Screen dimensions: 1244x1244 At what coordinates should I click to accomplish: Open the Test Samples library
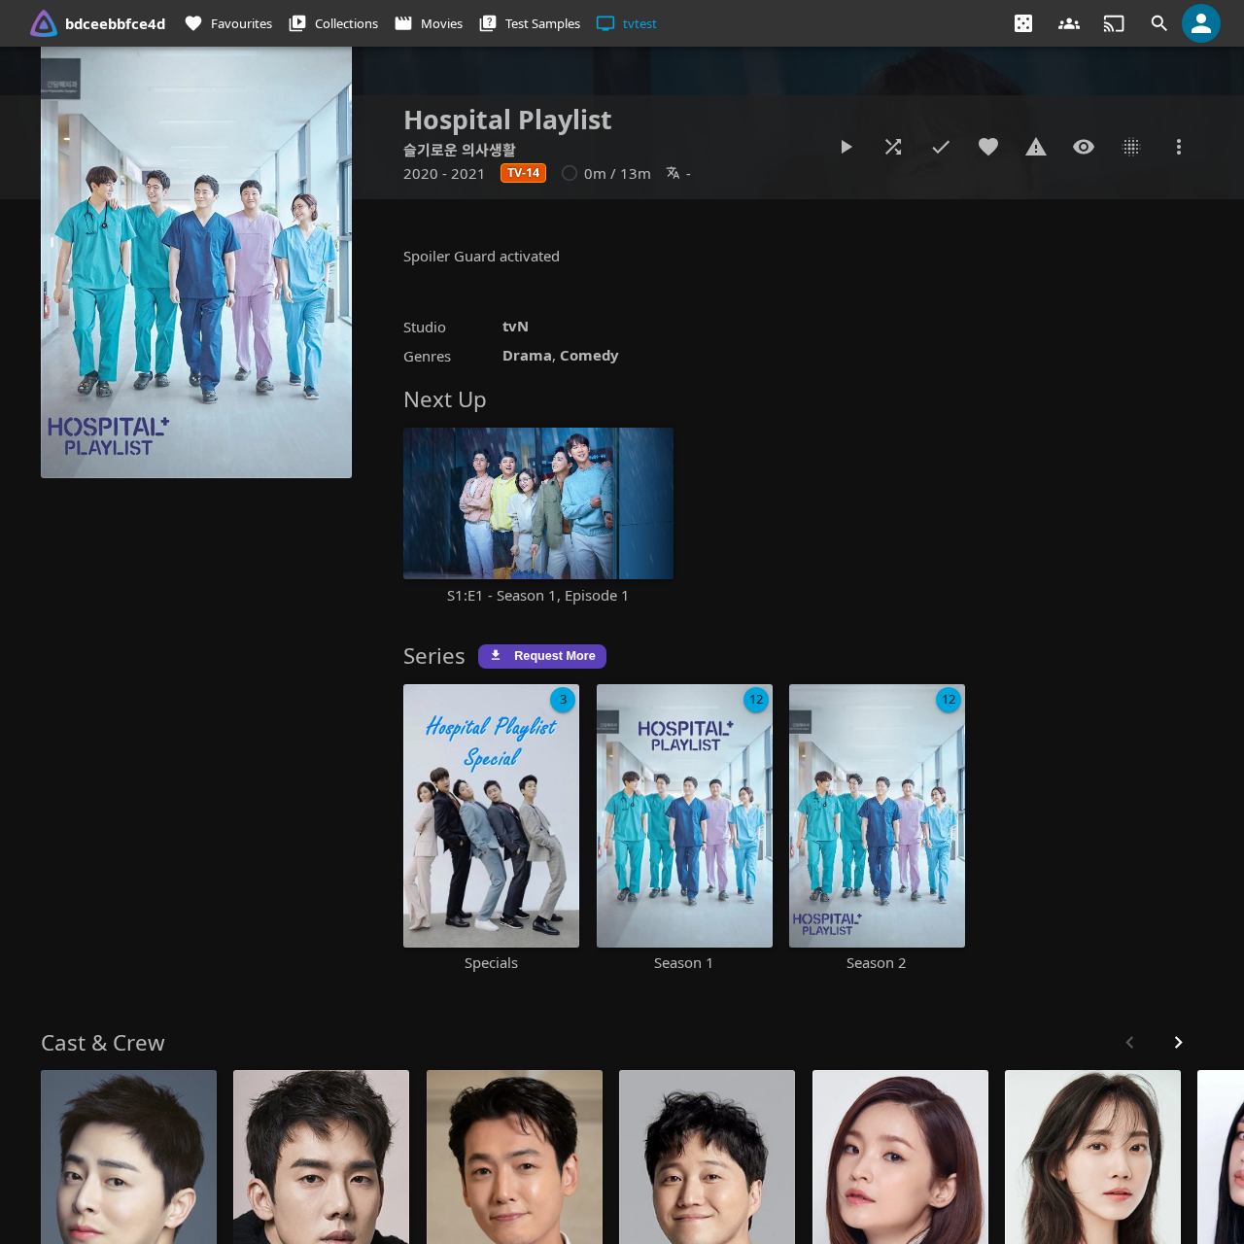pos(530,23)
